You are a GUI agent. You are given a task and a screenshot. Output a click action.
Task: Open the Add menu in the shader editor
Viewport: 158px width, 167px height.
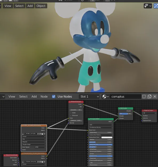(34, 97)
